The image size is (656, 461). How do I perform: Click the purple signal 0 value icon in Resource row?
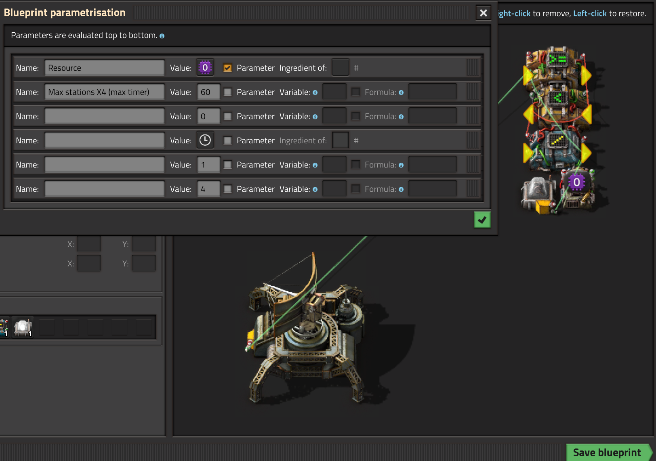click(x=205, y=67)
